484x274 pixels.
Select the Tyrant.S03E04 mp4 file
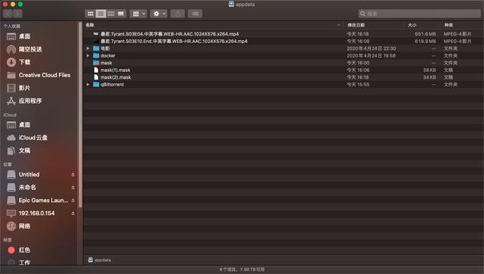point(169,34)
